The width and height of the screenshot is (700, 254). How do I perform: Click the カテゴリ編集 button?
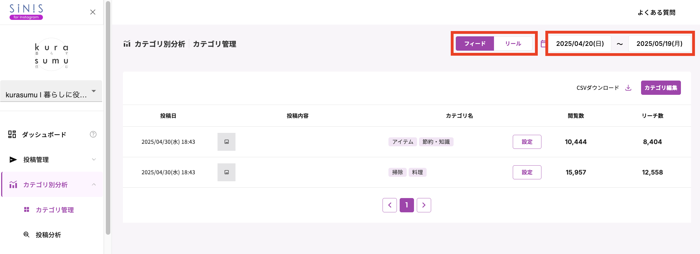point(660,88)
